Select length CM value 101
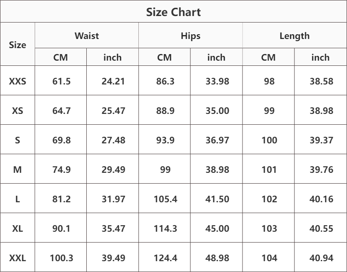347x272 pixels. tap(269, 170)
